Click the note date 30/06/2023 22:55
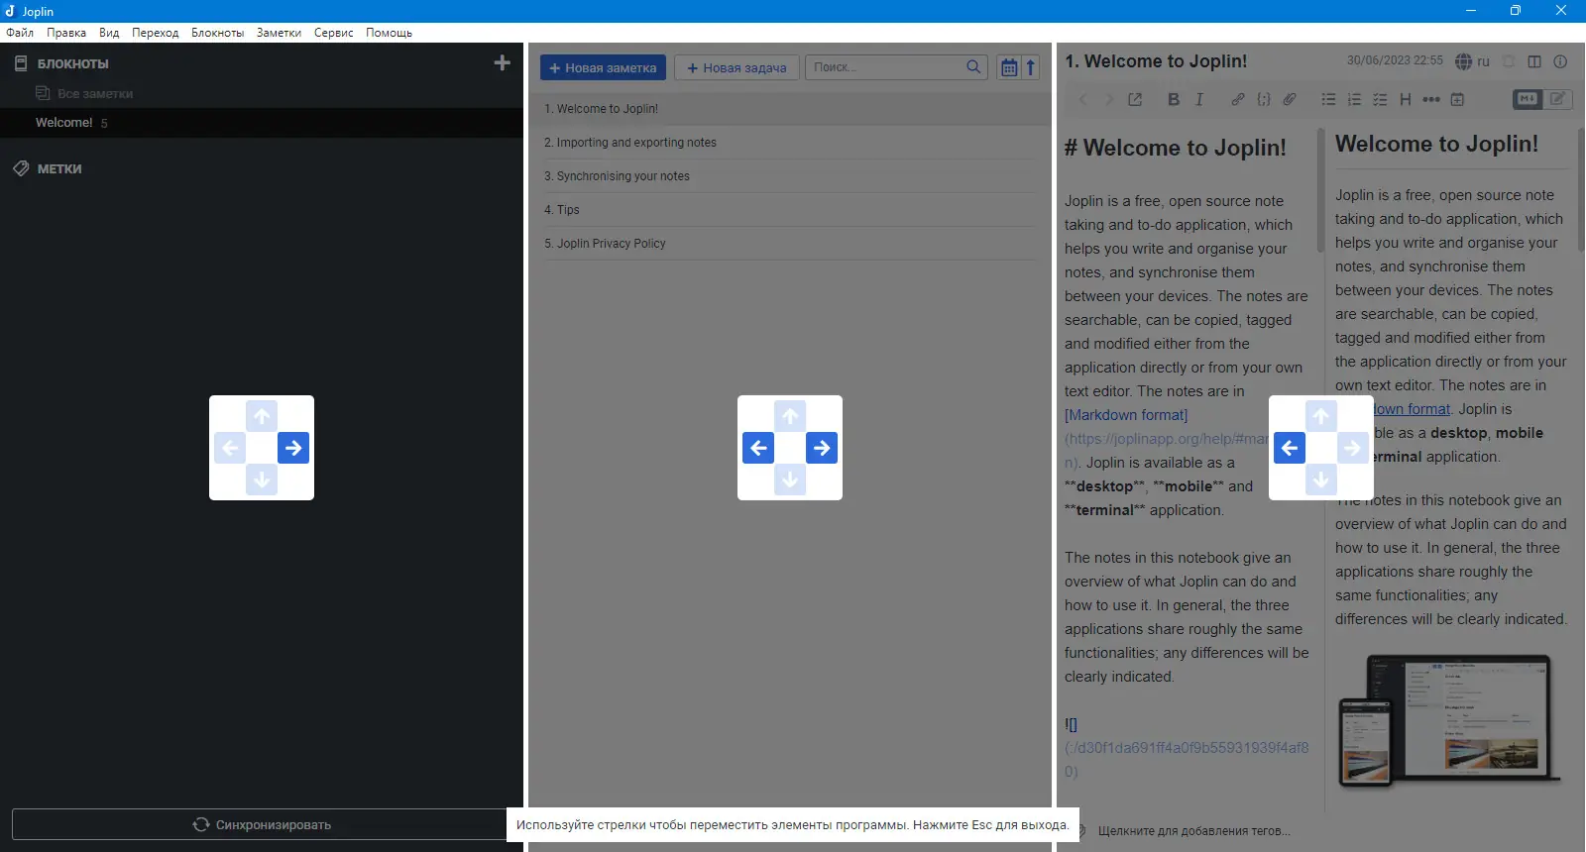The image size is (1586, 852). click(1395, 60)
